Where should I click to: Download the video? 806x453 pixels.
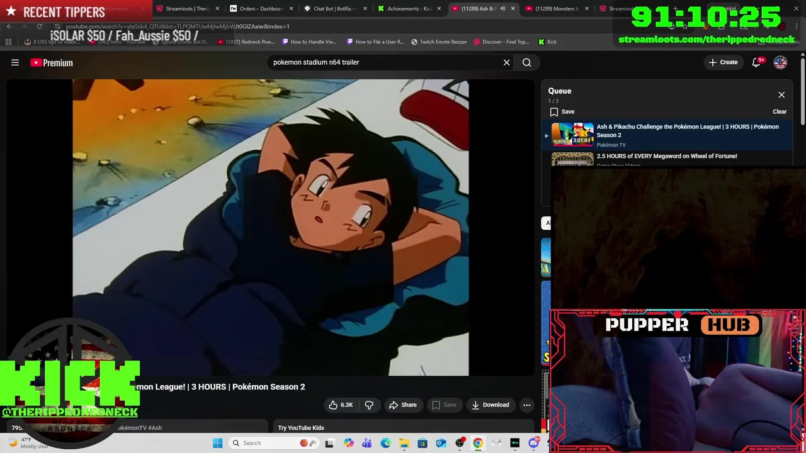[x=490, y=405]
